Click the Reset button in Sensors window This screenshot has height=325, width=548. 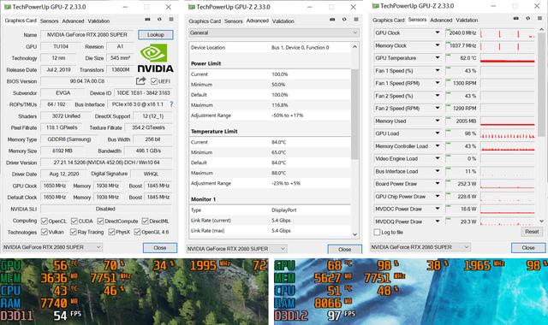pyautogui.click(x=532, y=232)
